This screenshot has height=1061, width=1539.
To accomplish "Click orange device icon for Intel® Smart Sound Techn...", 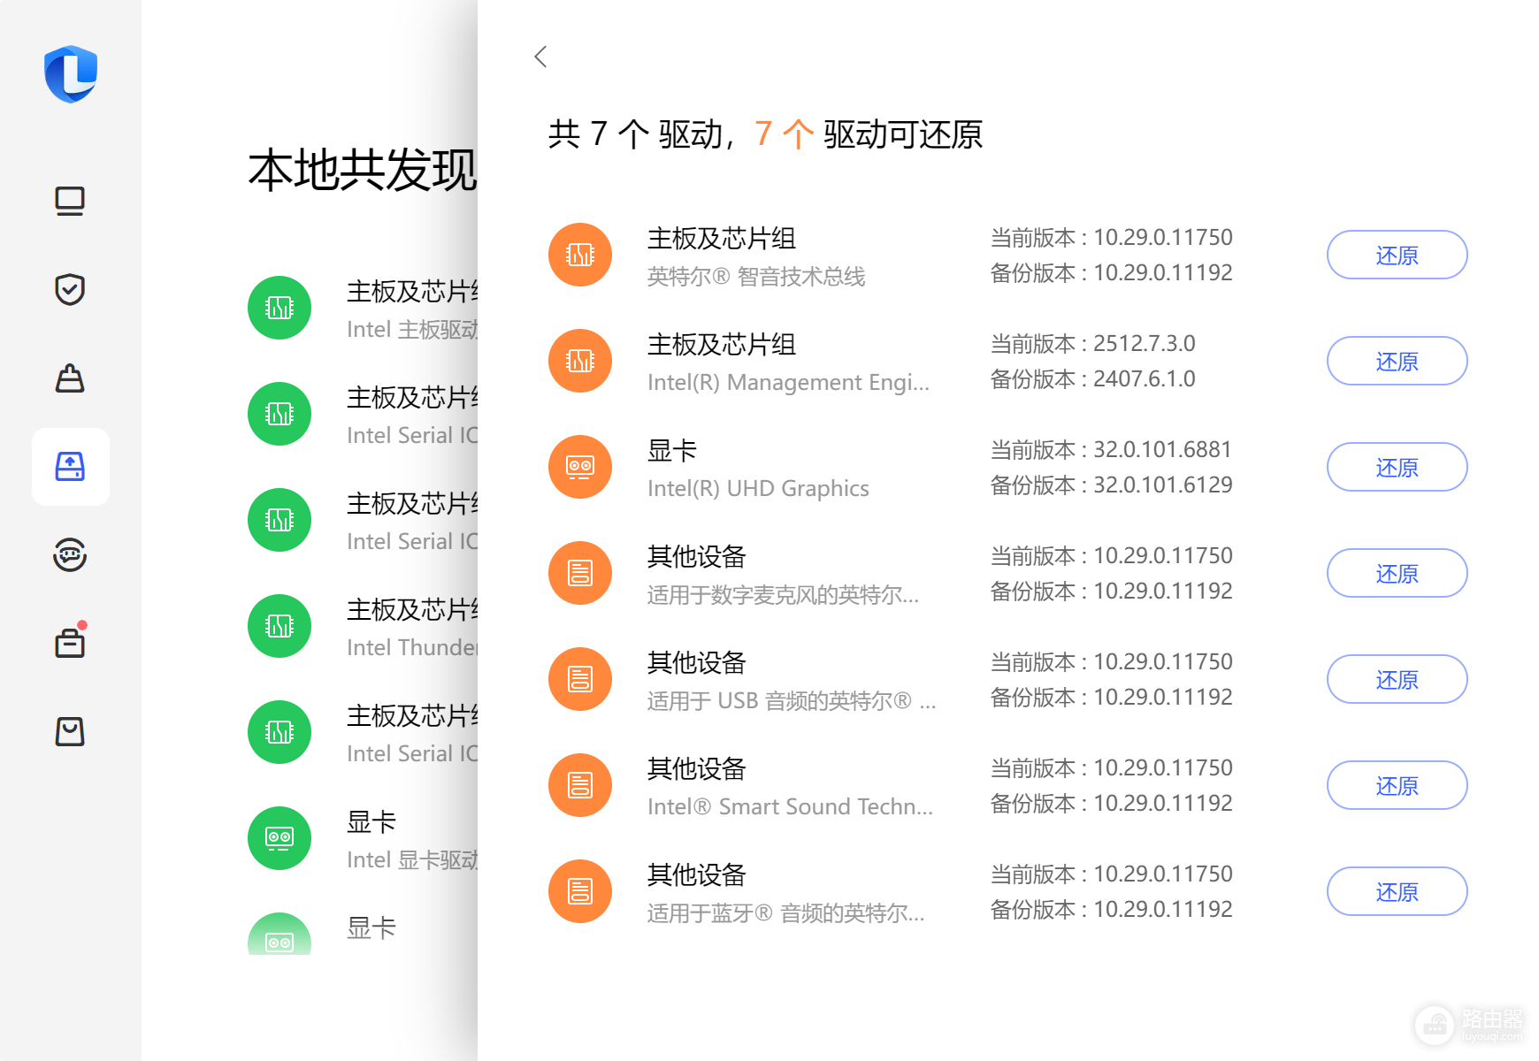I will (x=580, y=785).
